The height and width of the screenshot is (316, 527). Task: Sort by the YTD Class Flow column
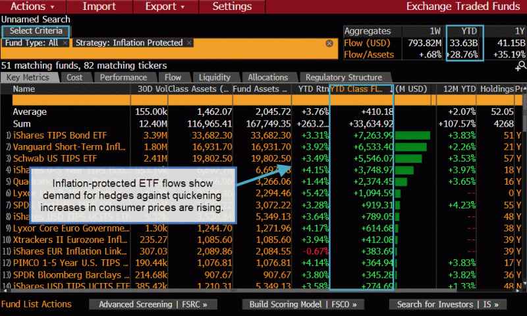tap(360, 89)
